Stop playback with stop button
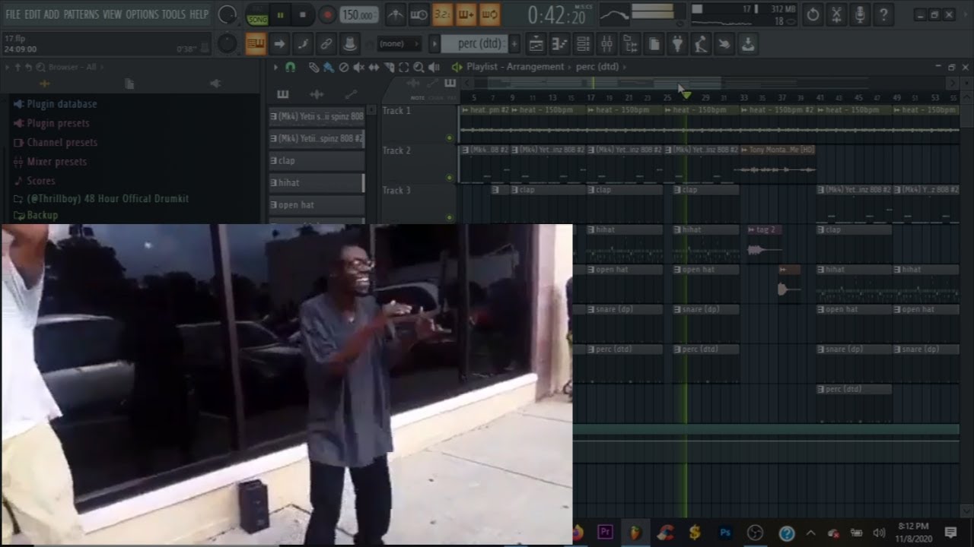This screenshot has width=974, height=547. click(303, 14)
